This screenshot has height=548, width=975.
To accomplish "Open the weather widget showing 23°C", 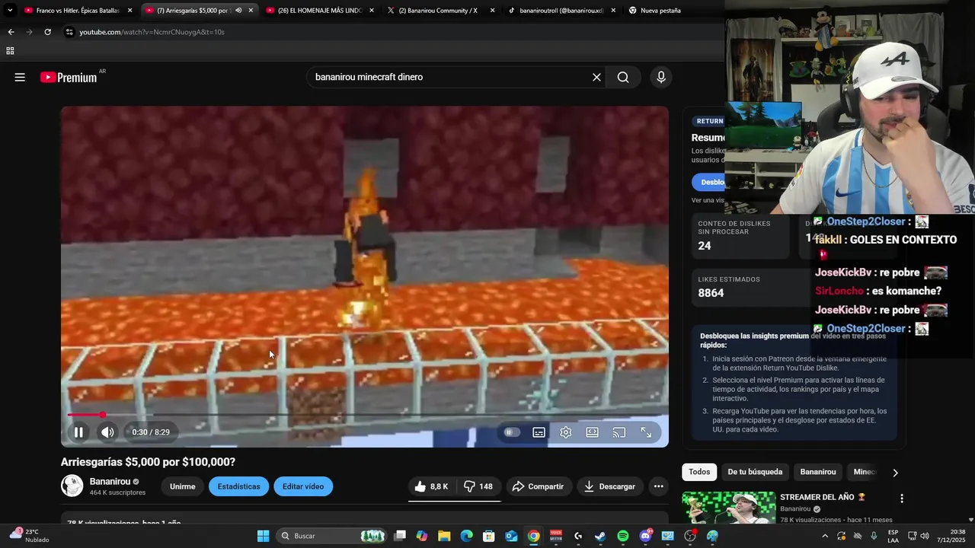I will (x=29, y=535).
